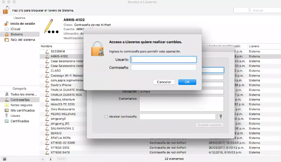The height and width of the screenshot is (162, 281).
Task: Choose Todos los elementos category
Action: pos(20,94)
